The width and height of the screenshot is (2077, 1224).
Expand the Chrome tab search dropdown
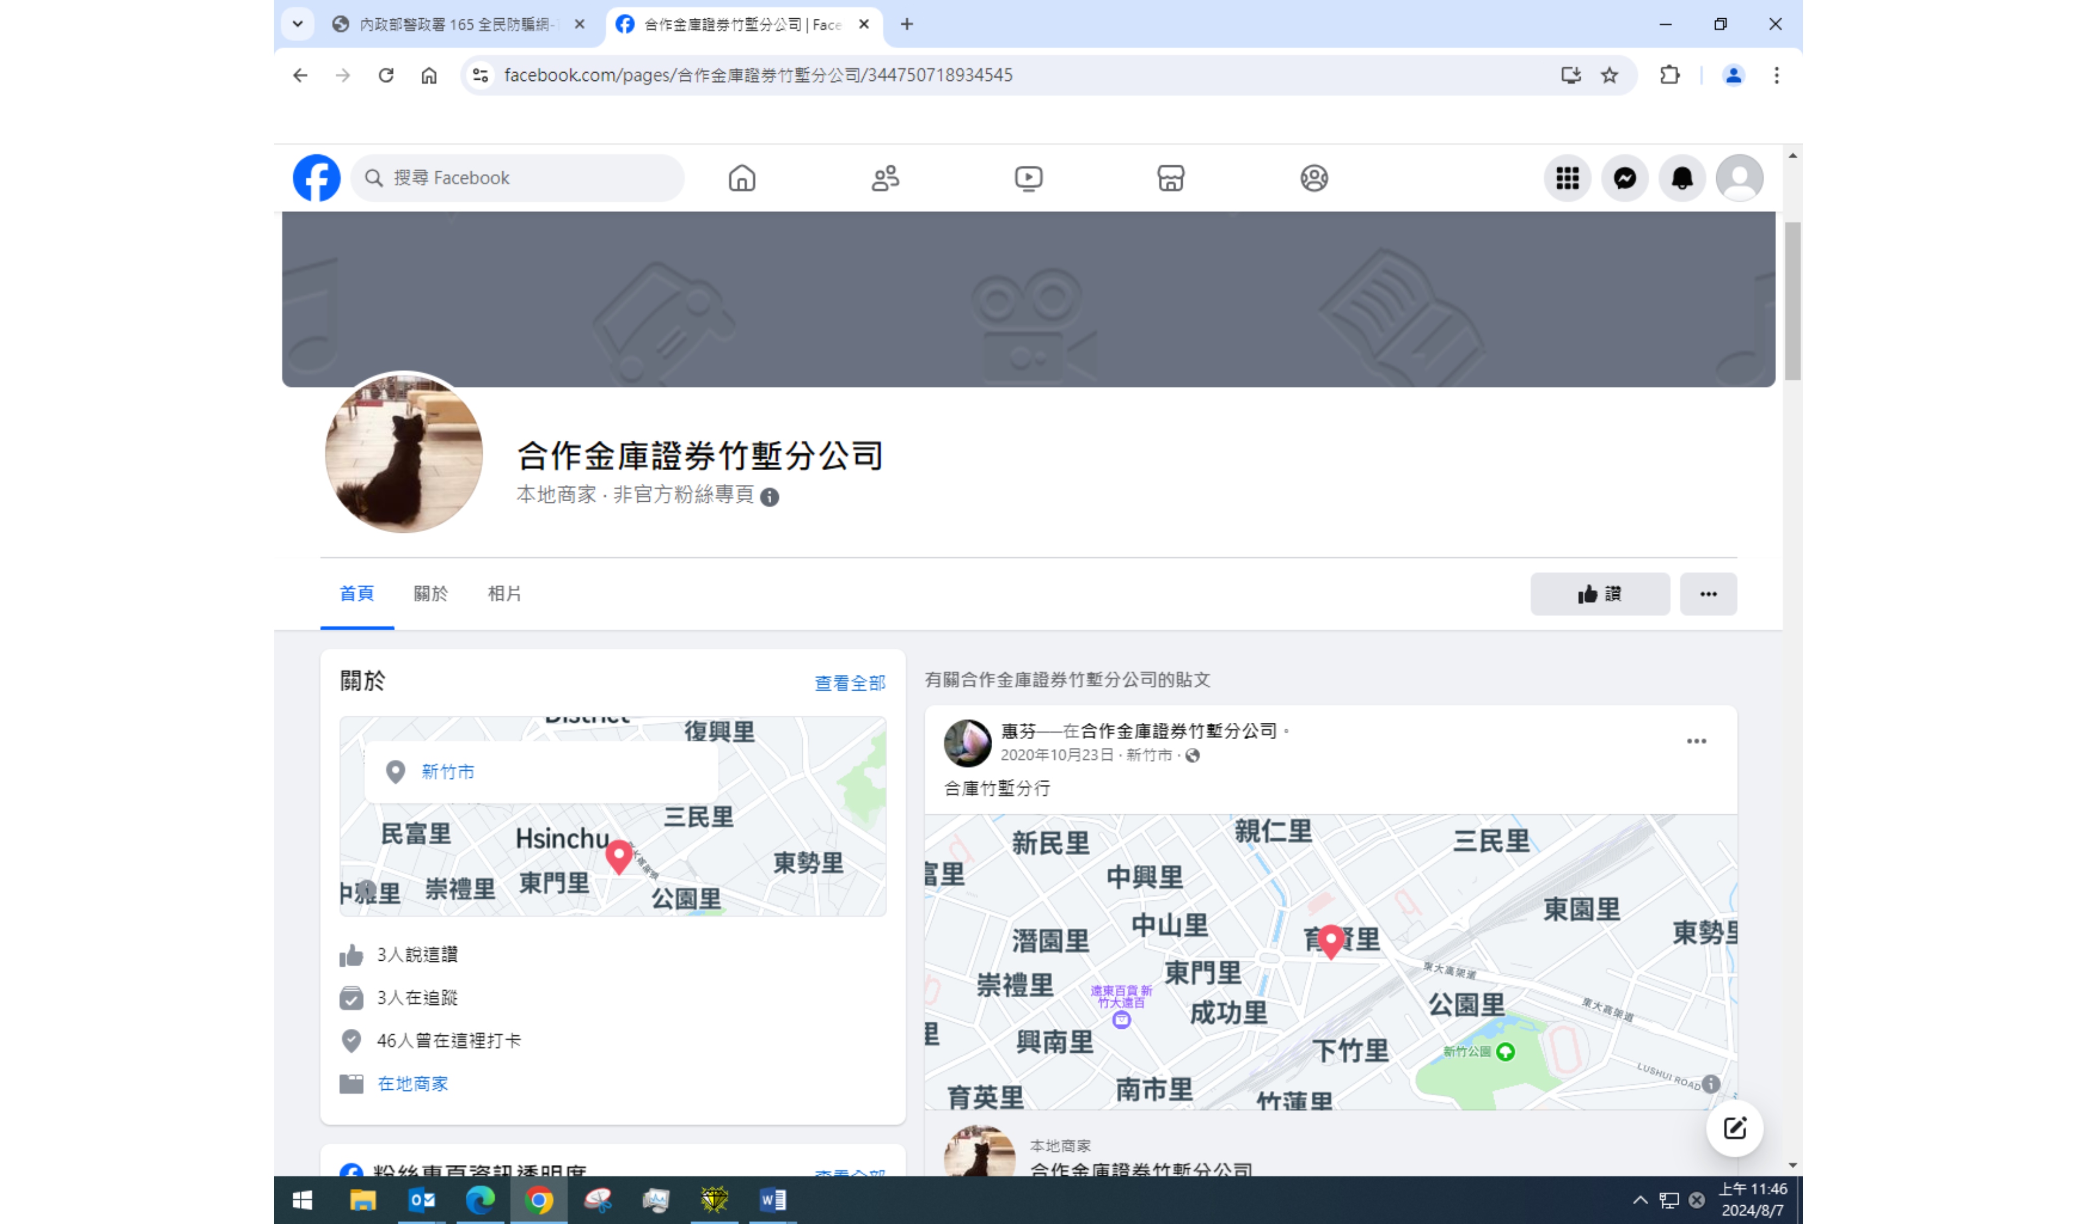(x=298, y=24)
